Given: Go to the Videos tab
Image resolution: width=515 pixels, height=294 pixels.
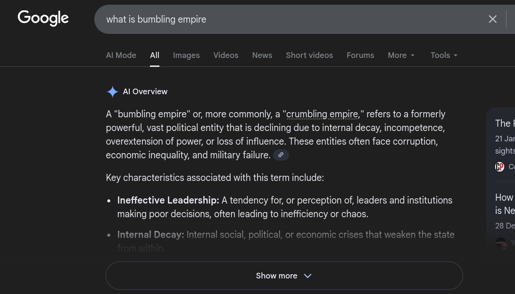Looking at the screenshot, I should 226,55.
